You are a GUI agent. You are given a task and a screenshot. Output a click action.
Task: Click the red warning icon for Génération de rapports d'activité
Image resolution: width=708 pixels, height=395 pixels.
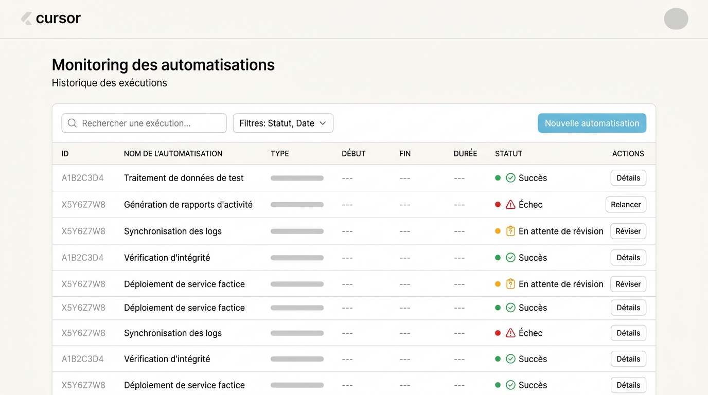pyautogui.click(x=510, y=205)
